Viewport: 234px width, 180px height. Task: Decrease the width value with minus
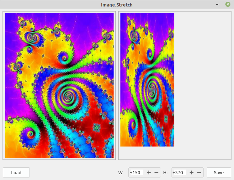pos(156,172)
